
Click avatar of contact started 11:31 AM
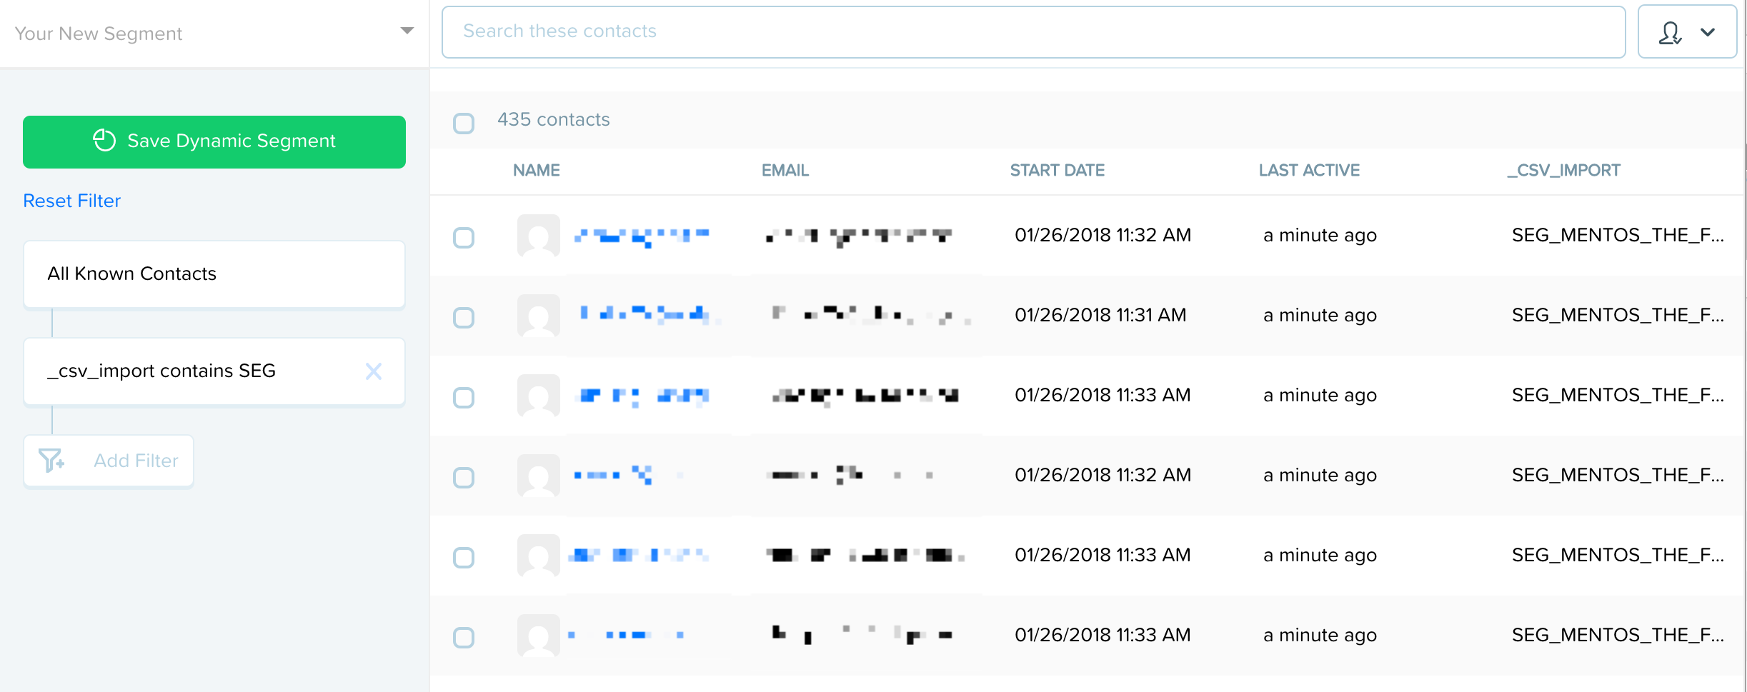click(539, 316)
